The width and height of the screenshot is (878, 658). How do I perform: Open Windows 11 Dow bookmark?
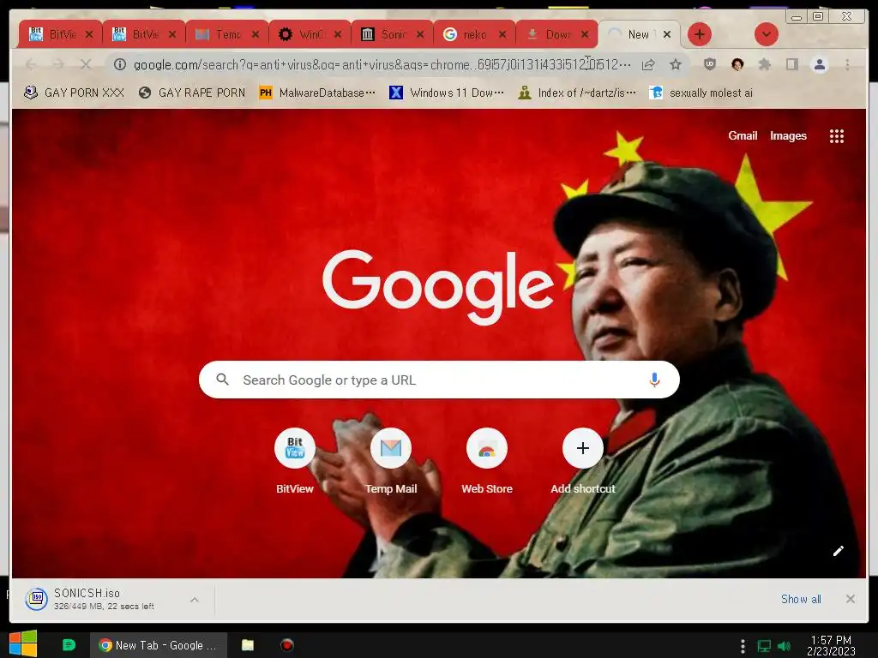(x=447, y=93)
